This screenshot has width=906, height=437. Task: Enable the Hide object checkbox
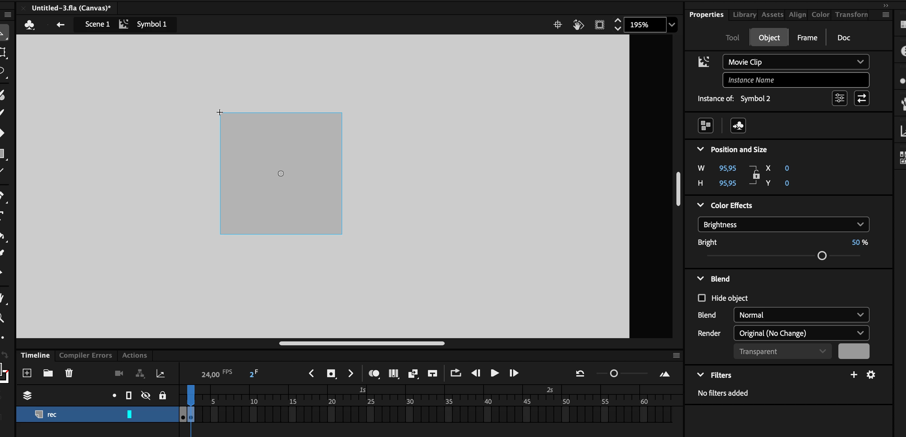click(x=702, y=298)
